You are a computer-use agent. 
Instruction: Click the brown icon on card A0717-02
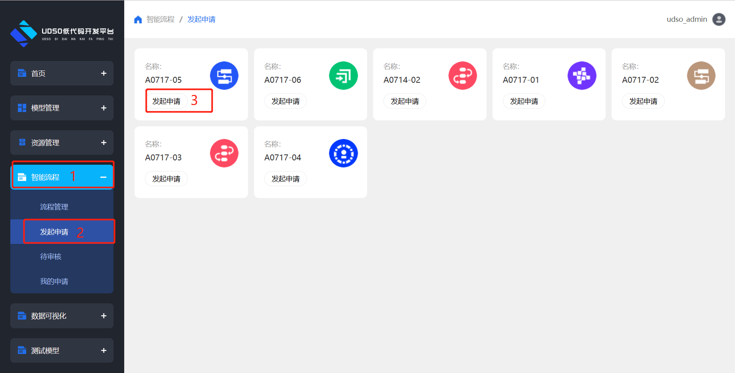(701, 76)
